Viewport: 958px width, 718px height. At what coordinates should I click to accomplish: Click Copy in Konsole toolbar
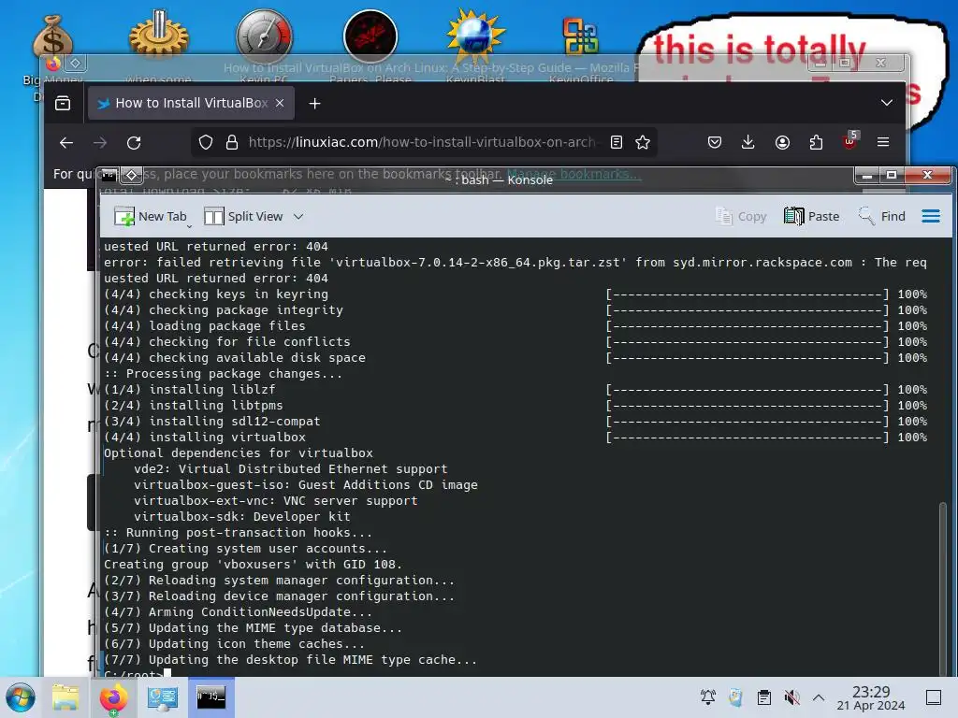[741, 216]
